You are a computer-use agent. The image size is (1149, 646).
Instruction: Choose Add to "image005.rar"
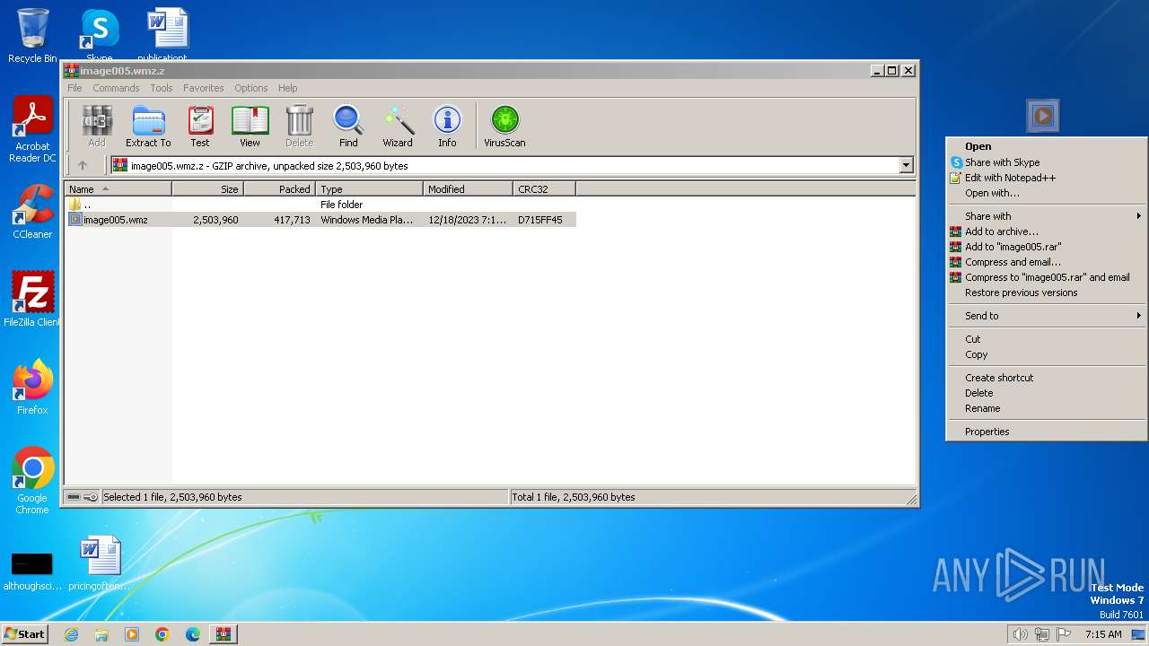1046,247
